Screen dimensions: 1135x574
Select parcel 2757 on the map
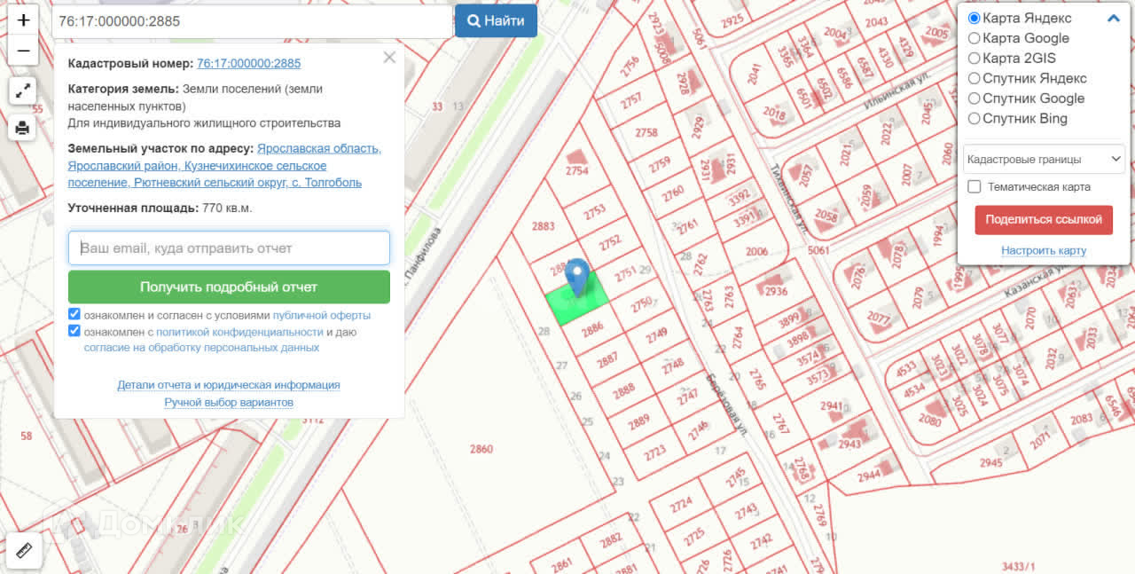point(631,100)
